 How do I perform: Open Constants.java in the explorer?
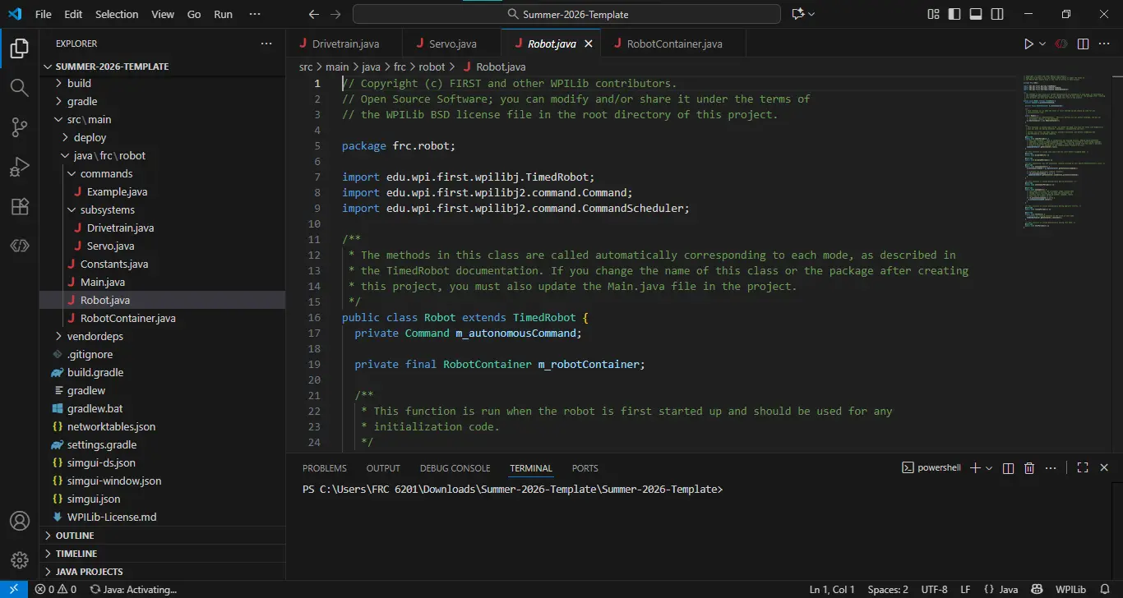click(114, 264)
